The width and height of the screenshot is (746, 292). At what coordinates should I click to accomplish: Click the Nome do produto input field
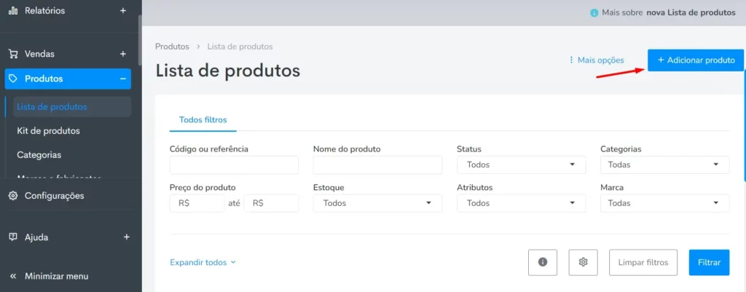(x=378, y=165)
